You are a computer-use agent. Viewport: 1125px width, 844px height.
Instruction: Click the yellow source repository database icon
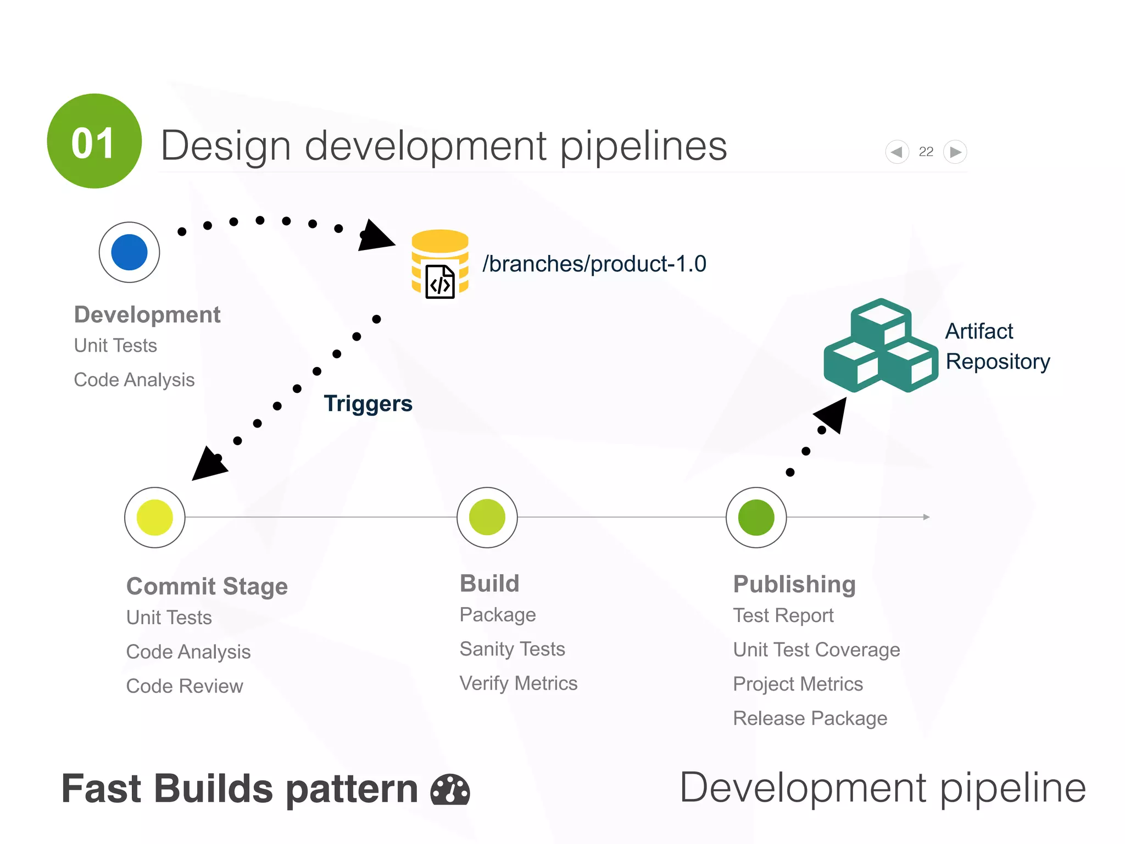[x=440, y=264]
